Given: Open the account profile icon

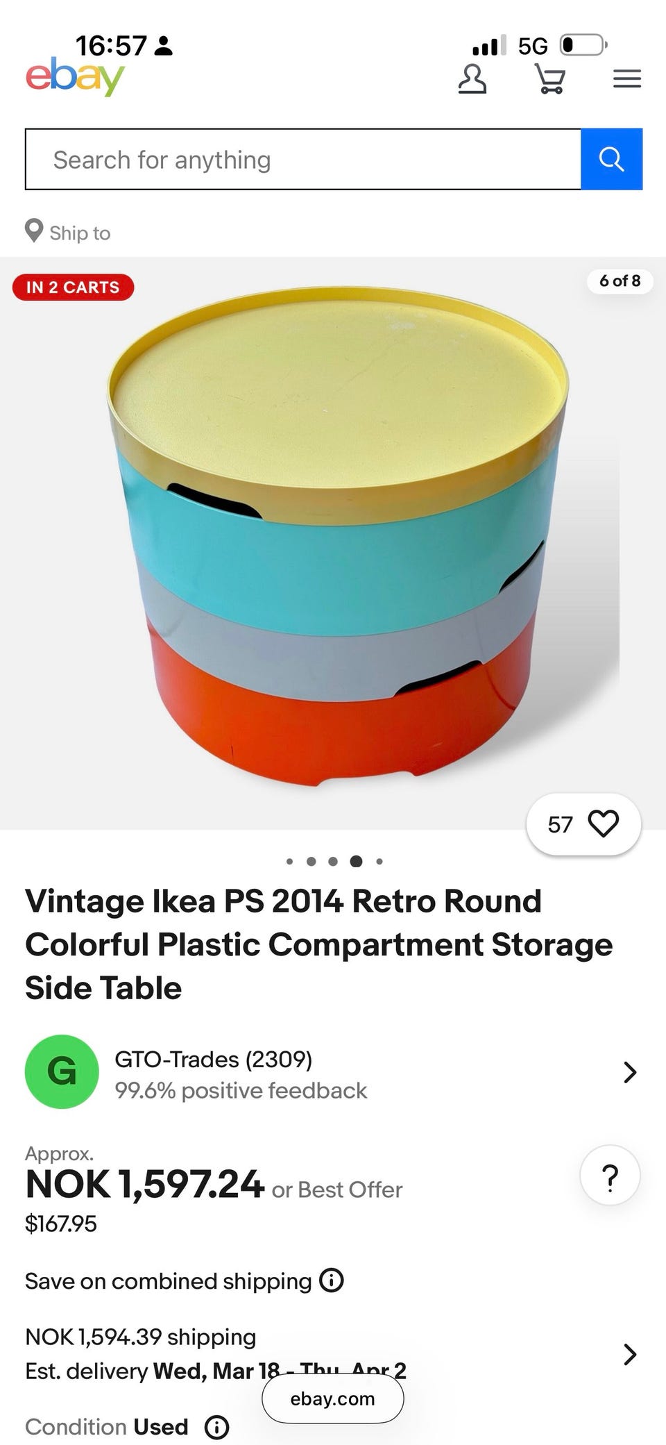Looking at the screenshot, I should click(472, 78).
